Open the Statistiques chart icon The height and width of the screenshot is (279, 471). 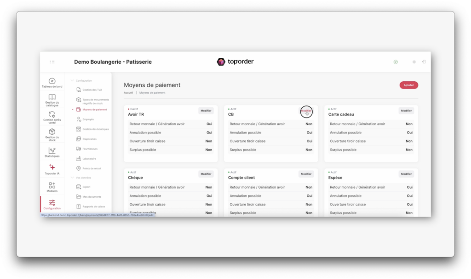pyautogui.click(x=52, y=151)
